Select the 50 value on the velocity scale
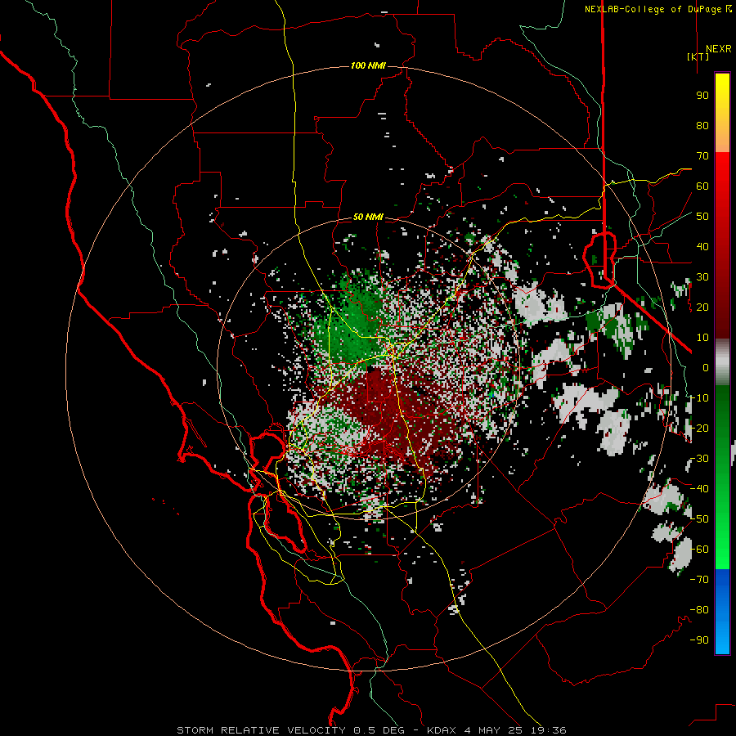Screen dimensions: 736x736 [x=702, y=217]
